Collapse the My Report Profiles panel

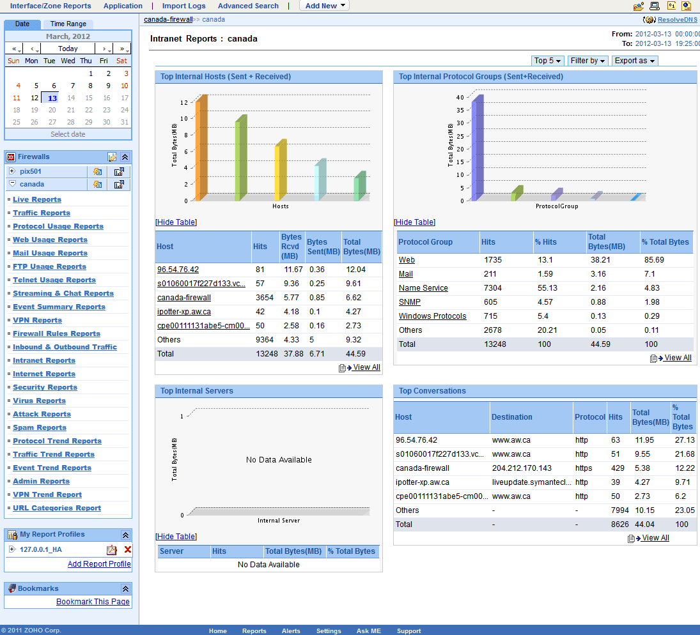click(x=125, y=535)
